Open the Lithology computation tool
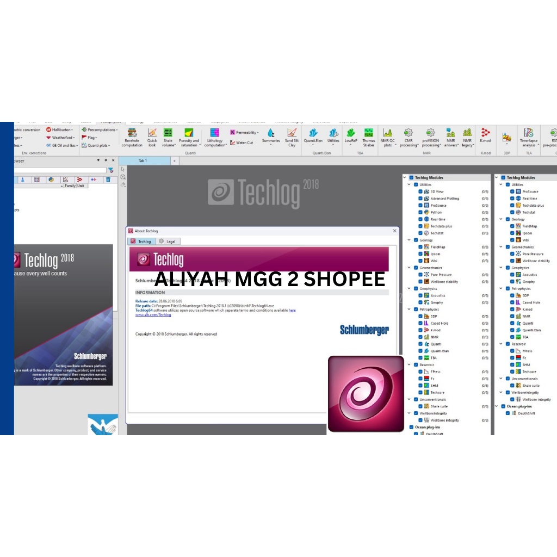The width and height of the screenshot is (557, 557). click(x=215, y=138)
